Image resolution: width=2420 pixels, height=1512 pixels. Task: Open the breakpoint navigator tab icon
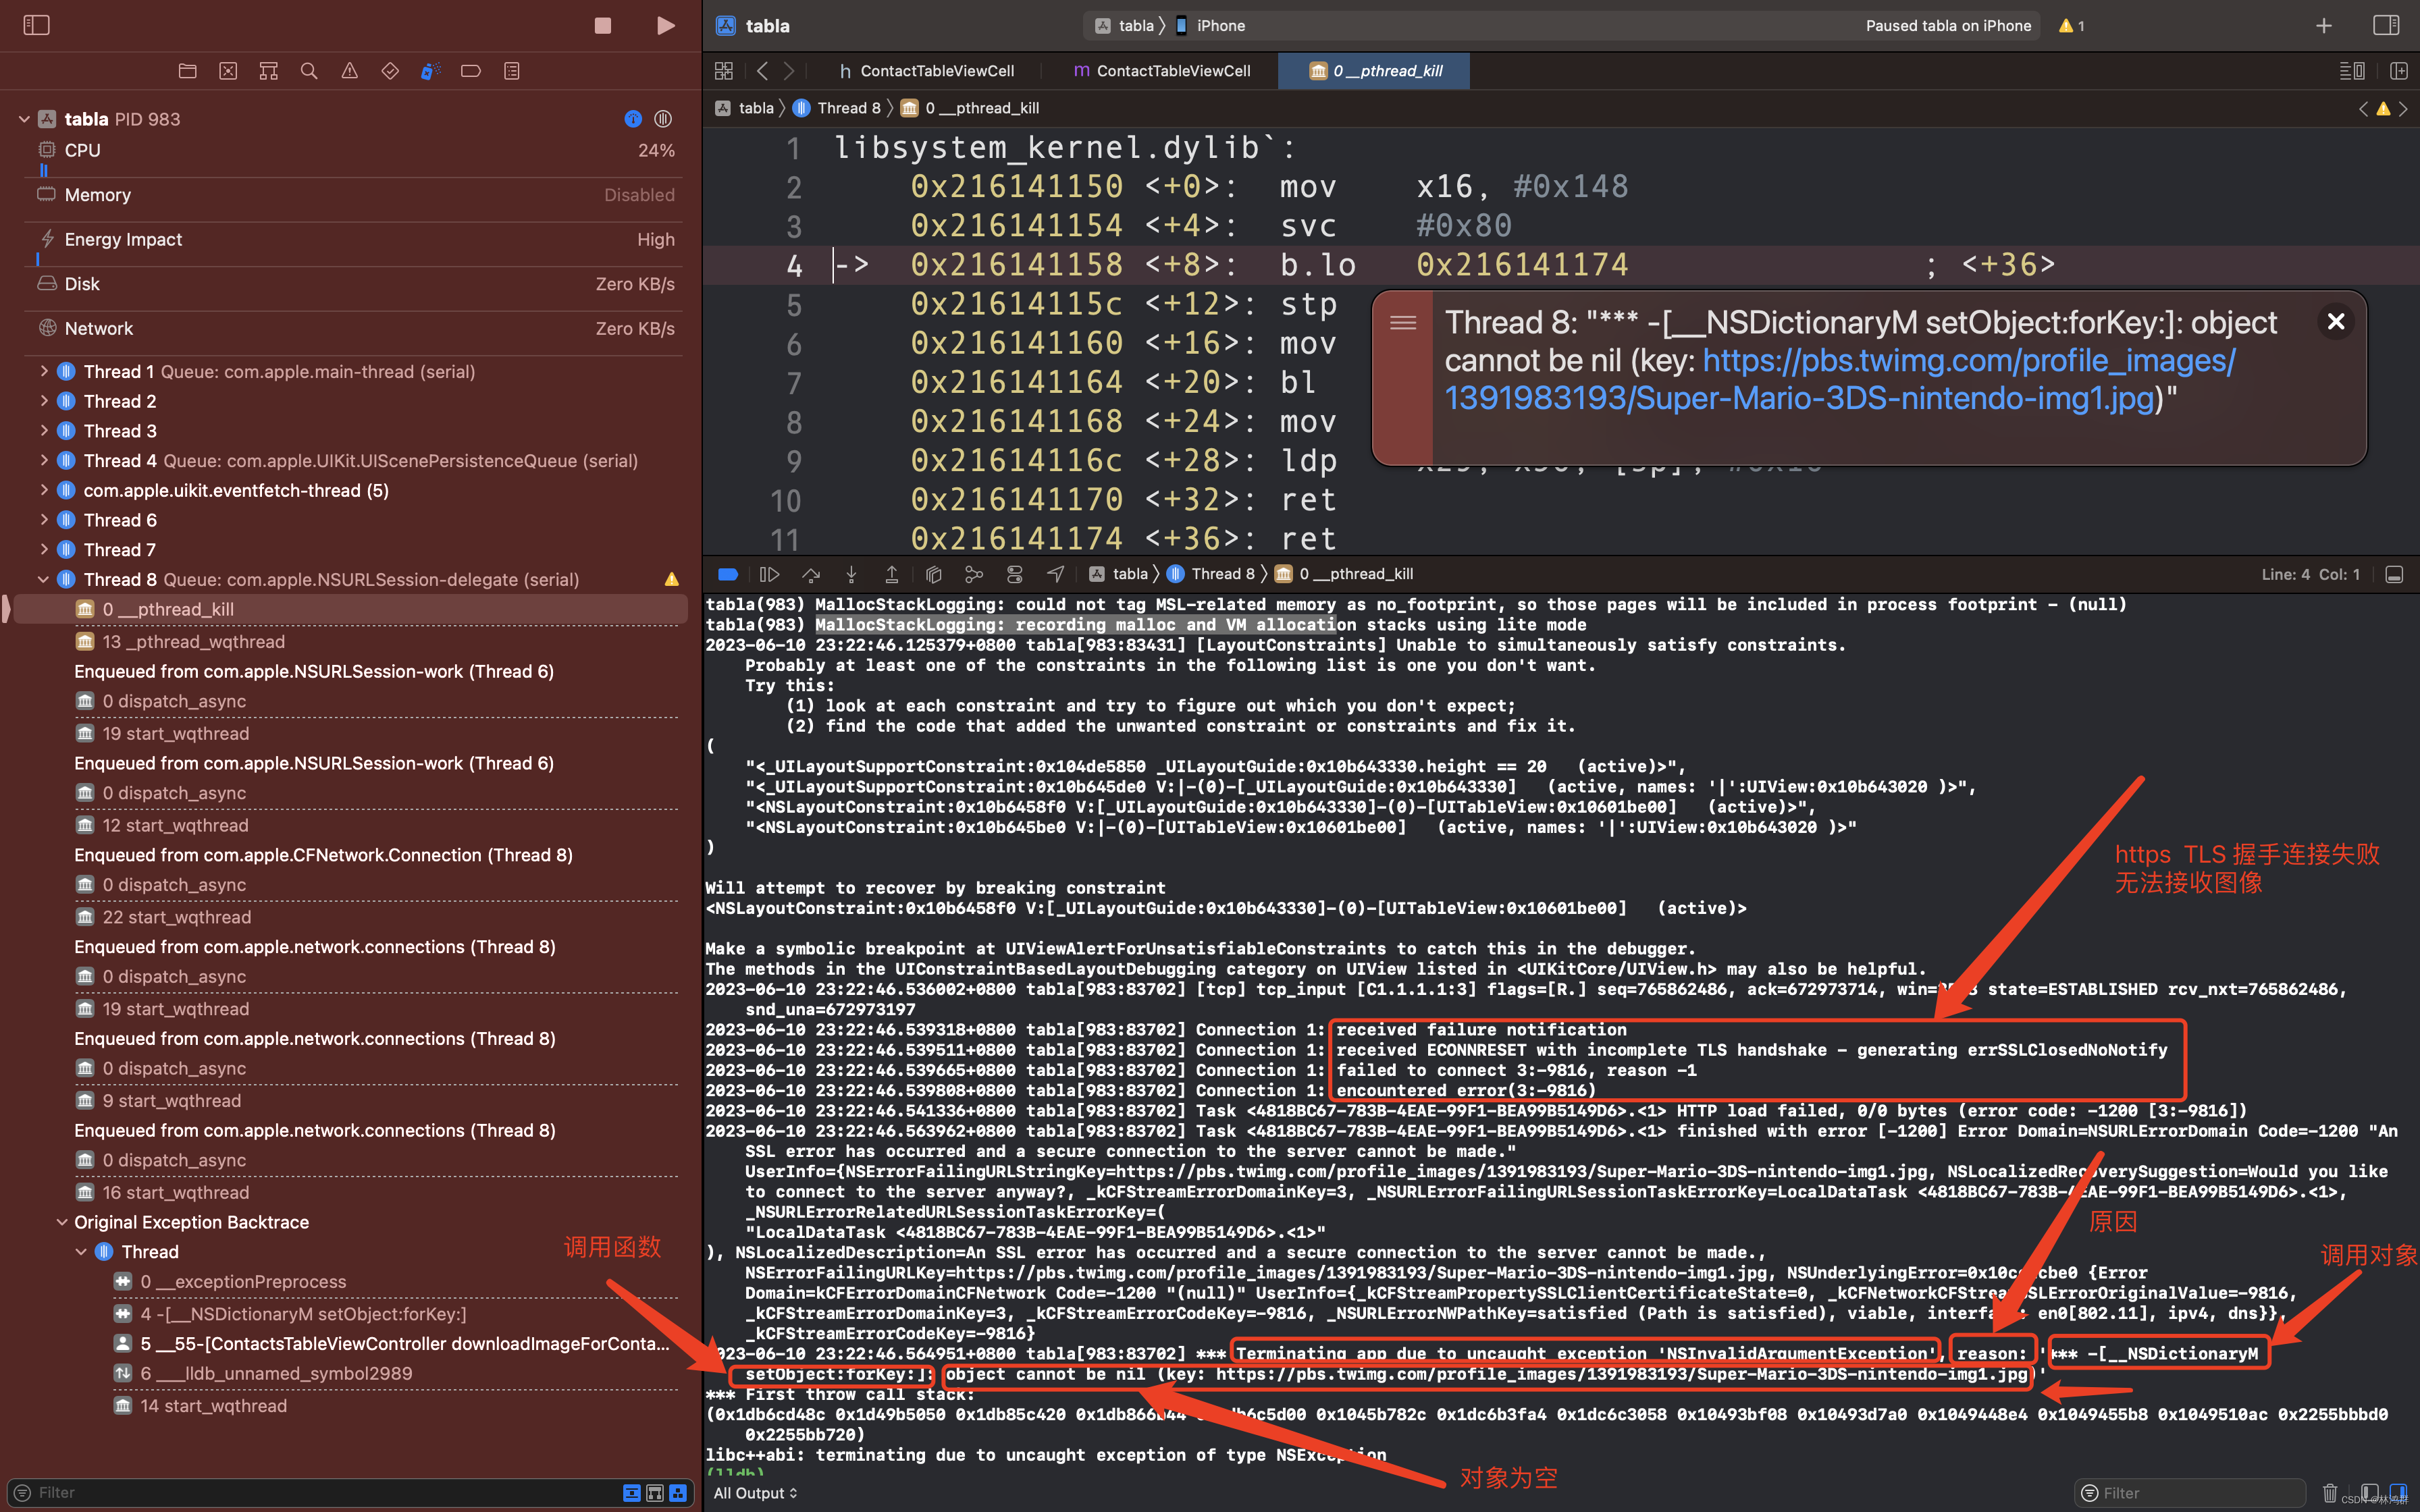click(x=470, y=71)
